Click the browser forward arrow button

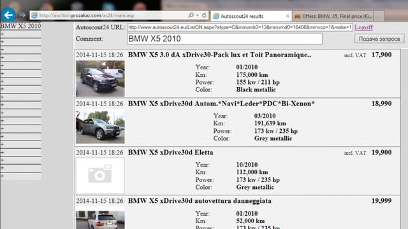click(23, 15)
